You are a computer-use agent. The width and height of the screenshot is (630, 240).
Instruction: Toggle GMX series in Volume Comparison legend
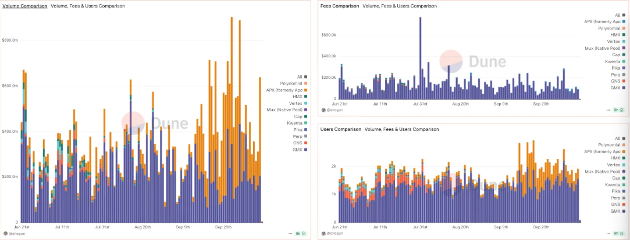[298, 150]
